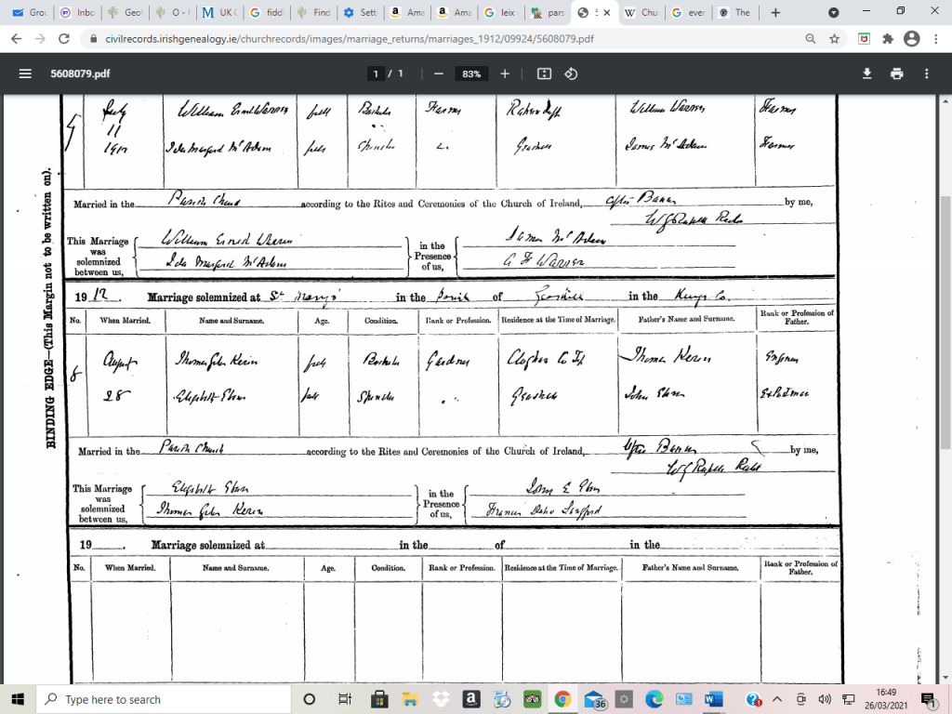This screenshot has height=714, width=952.
Task: Print the marriage record PDF
Action: tap(896, 73)
